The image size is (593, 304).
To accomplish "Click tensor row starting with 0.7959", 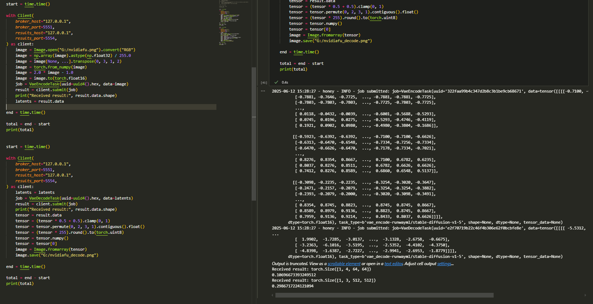I will [x=369, y=216].
